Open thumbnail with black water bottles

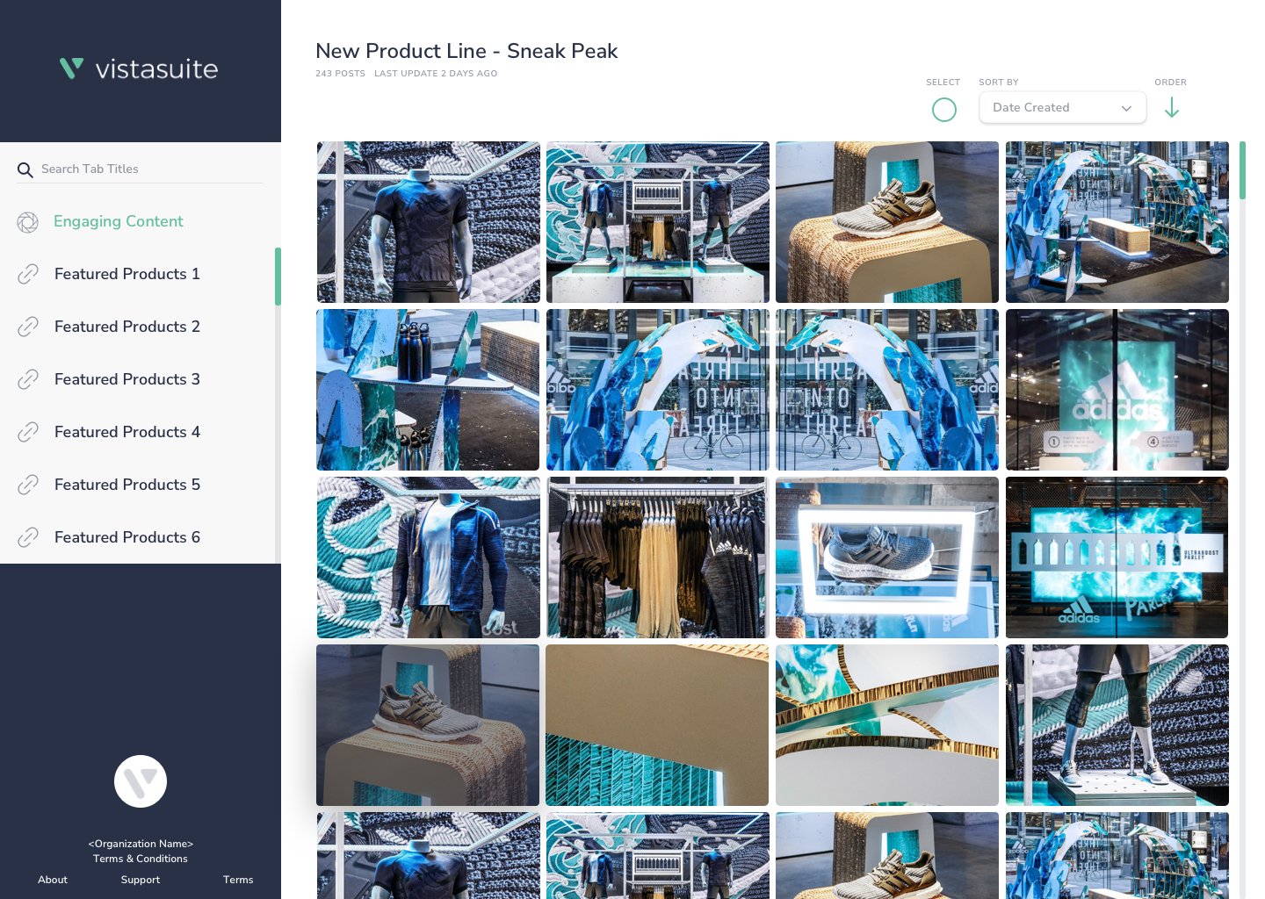(x=428, y=390)
